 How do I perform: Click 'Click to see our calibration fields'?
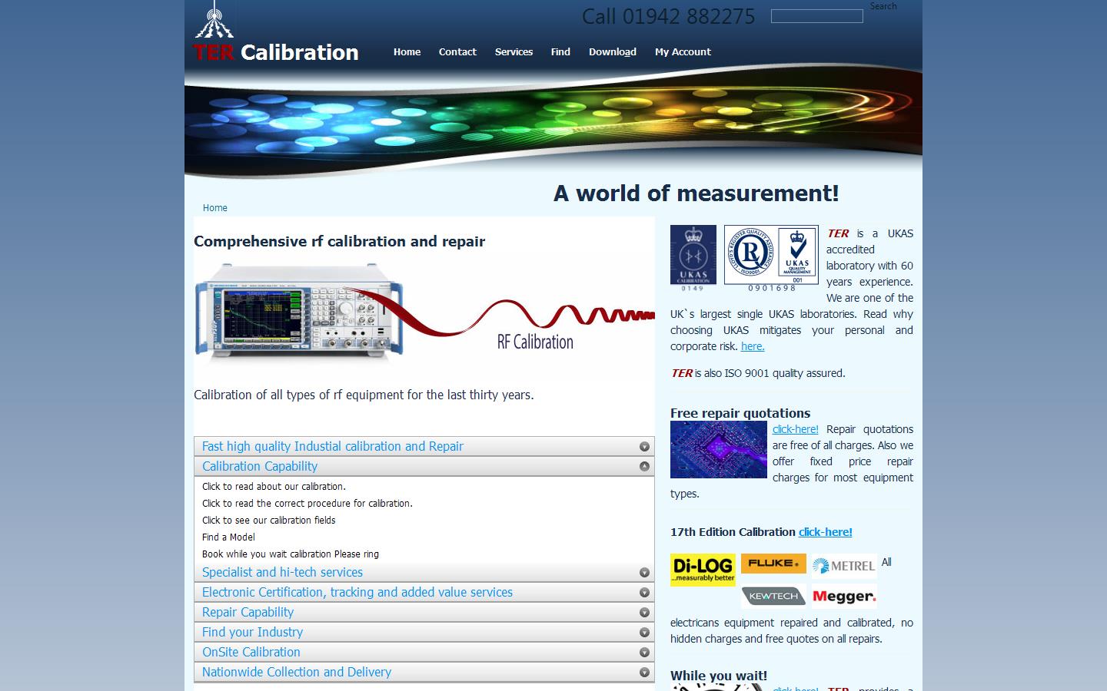[269, 521]
